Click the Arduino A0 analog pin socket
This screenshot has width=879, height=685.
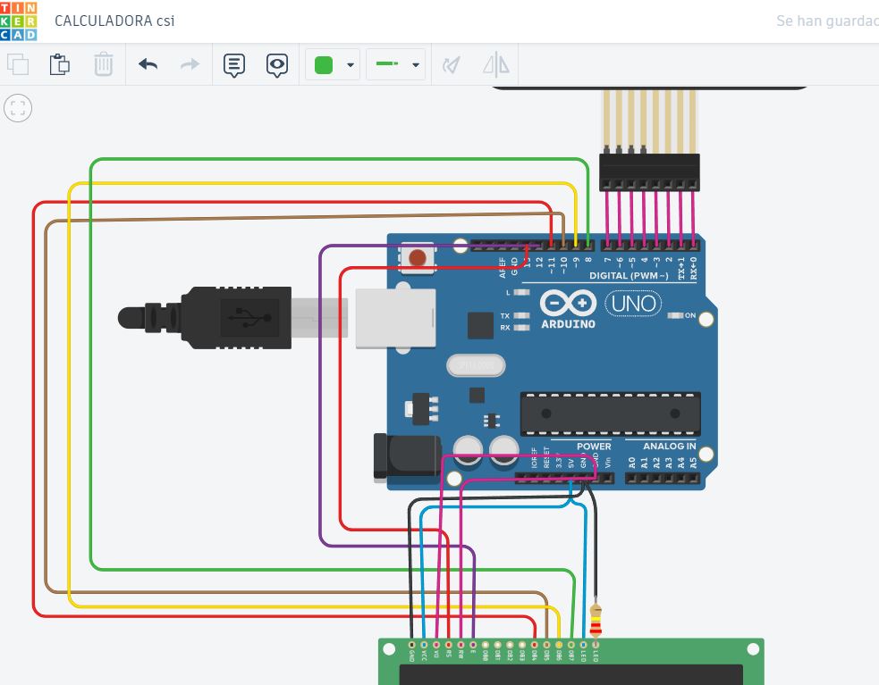pos(632,479)
